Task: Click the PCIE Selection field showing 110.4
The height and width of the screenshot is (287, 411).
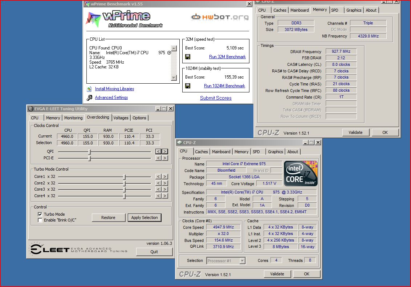Action: pos(129,143)
